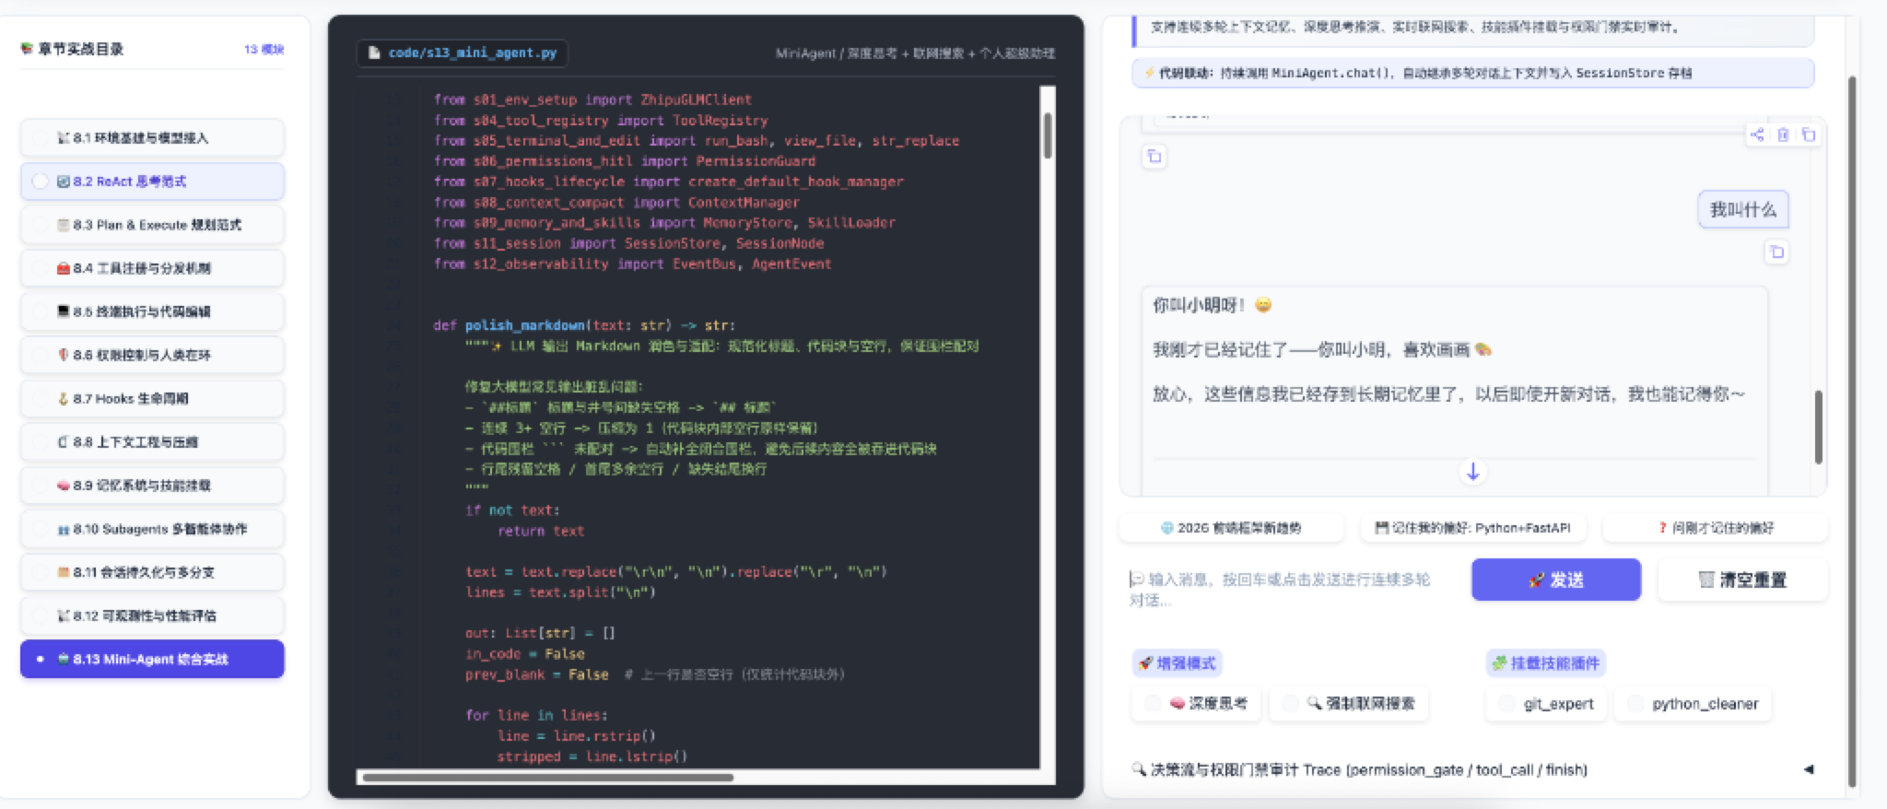The width and height of the screenshot is (1887, 809).
Task: Click the code line return text
Action: tap(541, 531)
